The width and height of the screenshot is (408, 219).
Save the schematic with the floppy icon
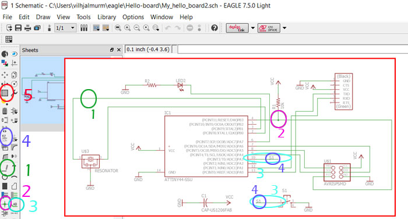pyautogui.click(x=18, y=28)
